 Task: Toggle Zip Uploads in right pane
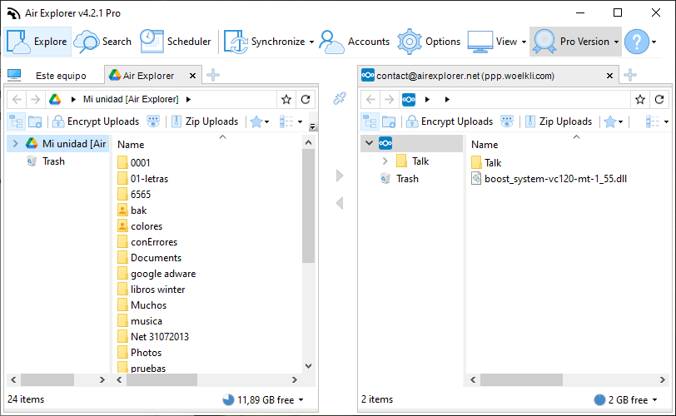click(559, 121)
